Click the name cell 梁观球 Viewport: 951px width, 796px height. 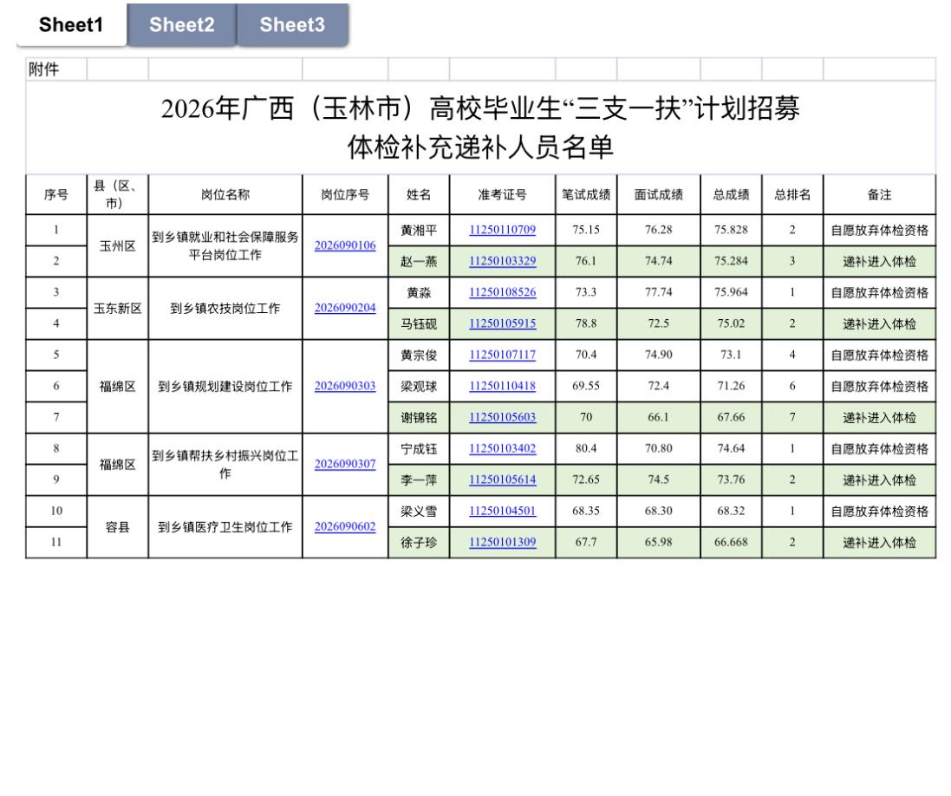(x=419, y=386)
